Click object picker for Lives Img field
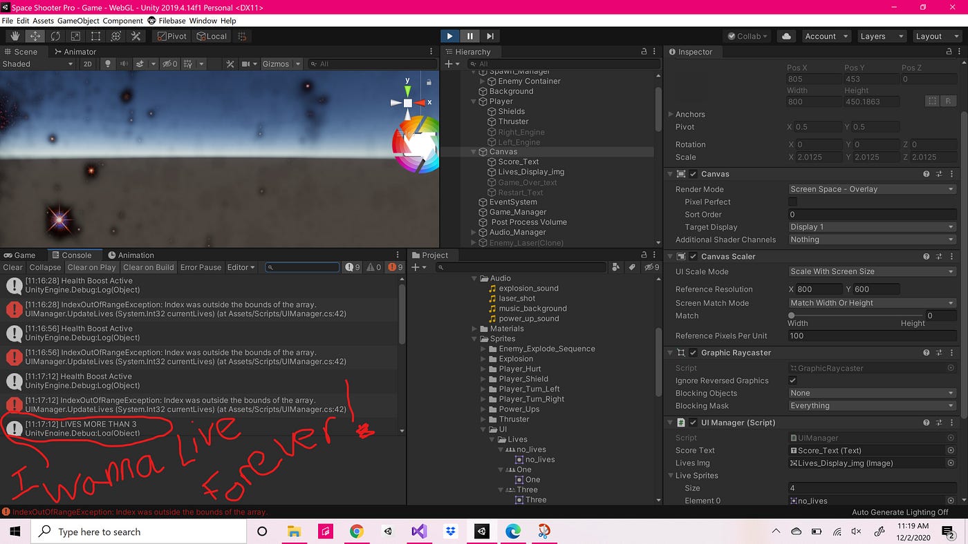The image size is (968, 544). (x=951, y=463)
